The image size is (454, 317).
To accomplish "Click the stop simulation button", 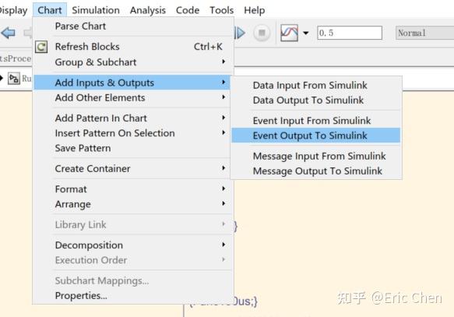I will (262, 33).
